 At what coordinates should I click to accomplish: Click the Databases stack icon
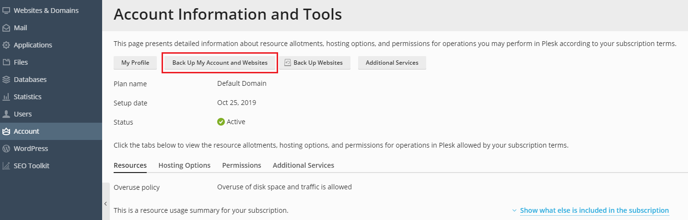point(6,80)
